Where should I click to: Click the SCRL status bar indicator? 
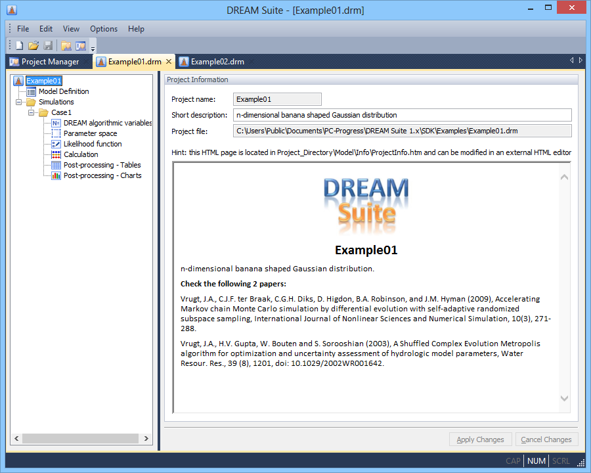[x=561, y=461]
